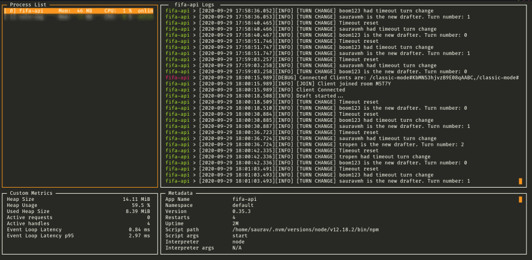532x260 pixels.
Task: Click the Active handles metric row
Action: pyautogui.click(x=79, y=223)
